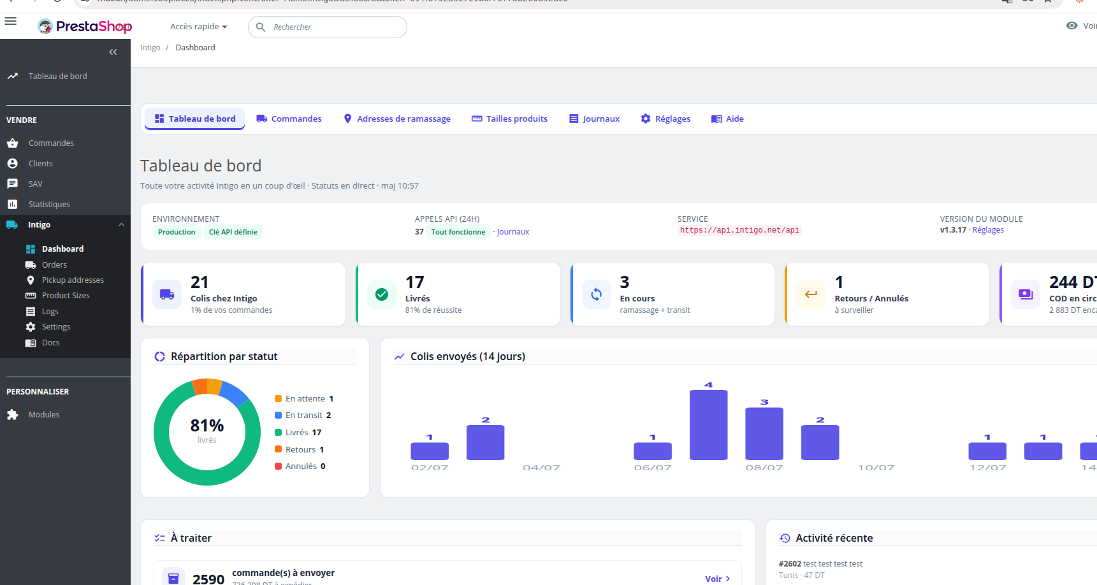Click the Intigo truck icon in sidebar

12,224
